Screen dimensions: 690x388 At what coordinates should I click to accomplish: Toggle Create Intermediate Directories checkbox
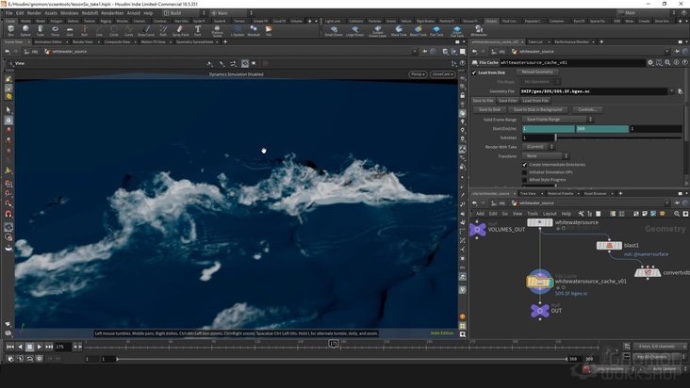point(524,165)
